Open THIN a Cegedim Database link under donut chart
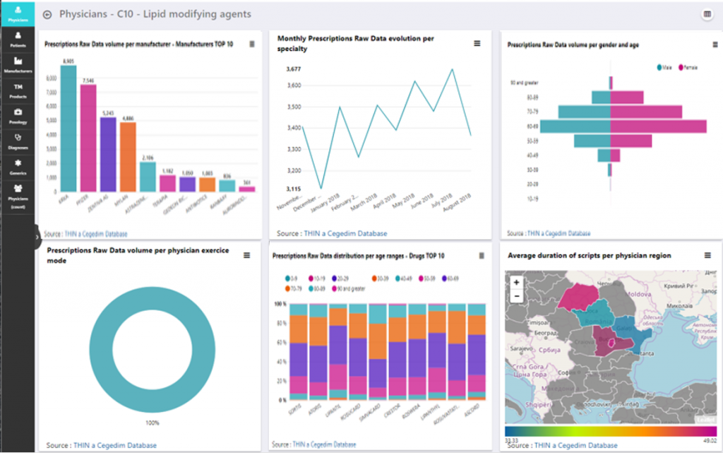This screenshot has width=723, height=453. [115, 445]
